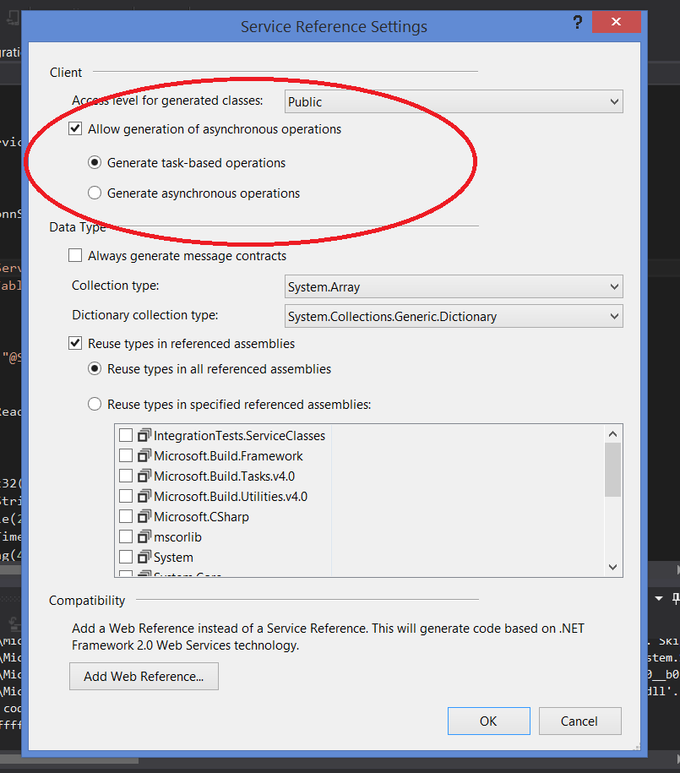This screenshot has height=773, width=680.
Task: Expand the Collection type System.Array dropdown
Action: click(x=454, y=287)
